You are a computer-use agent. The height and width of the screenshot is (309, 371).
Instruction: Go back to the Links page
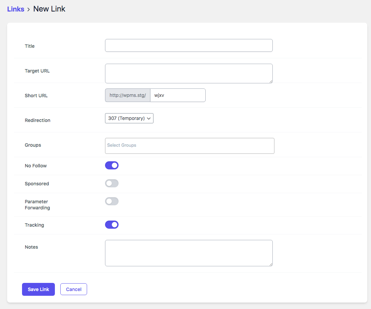(16, 9)
